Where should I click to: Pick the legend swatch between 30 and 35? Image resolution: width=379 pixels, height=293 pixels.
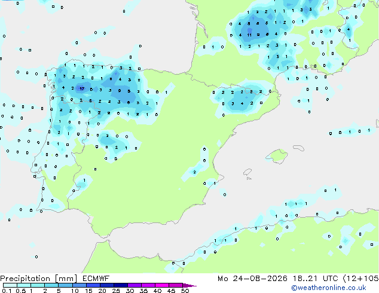[x=135, y=285]
